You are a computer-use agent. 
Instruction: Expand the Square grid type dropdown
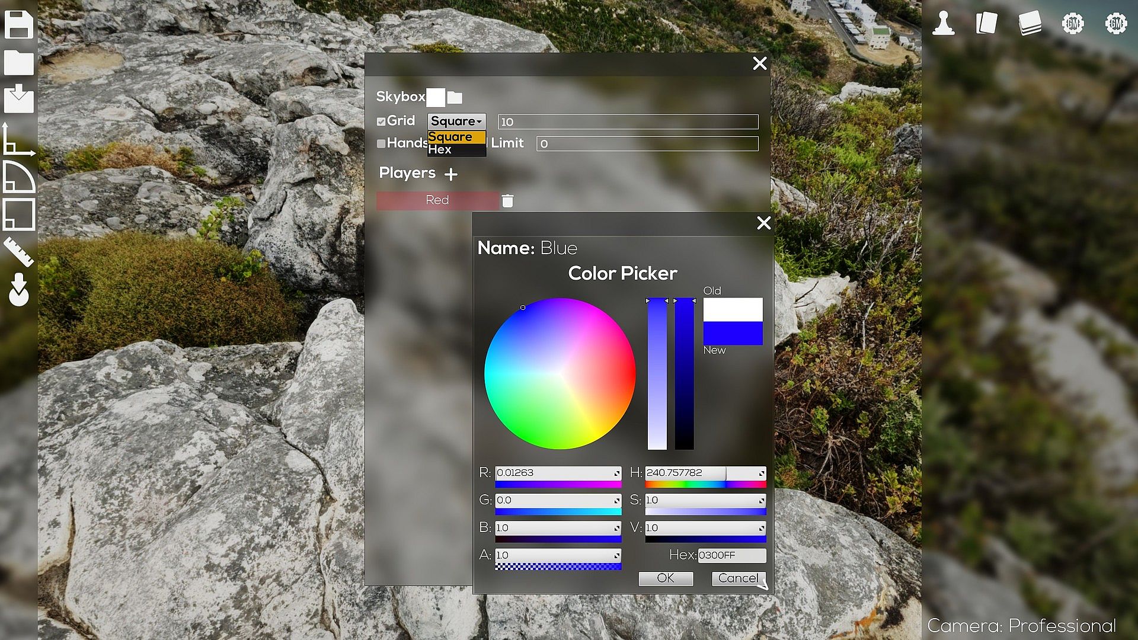point(456,121)
